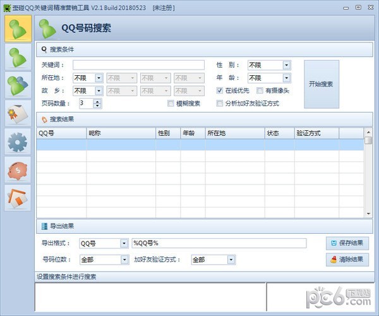Sort by the QQ号 column header
The width and height of the screenshot is (379, 316).
pos(61,133)
